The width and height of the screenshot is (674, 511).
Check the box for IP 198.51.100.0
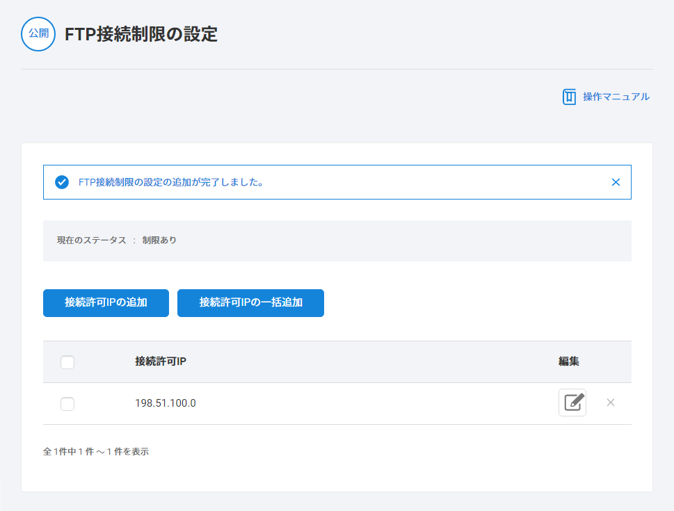click(x=67, y=404)
